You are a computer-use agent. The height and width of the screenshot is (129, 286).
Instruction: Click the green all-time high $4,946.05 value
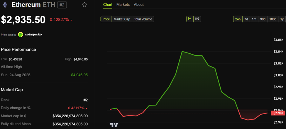point(79,75)
